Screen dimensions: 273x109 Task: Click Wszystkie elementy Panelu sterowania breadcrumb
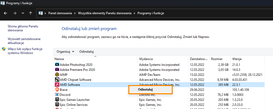(105, 13)
